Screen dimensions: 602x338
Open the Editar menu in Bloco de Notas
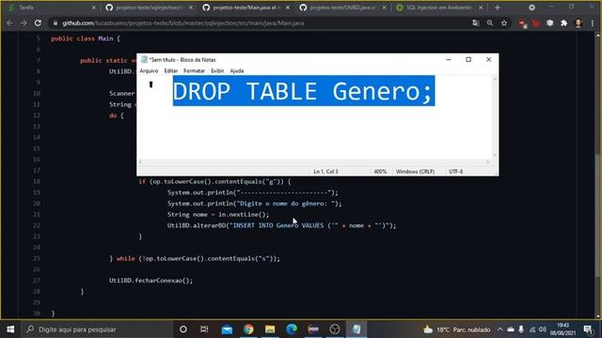[171, 71]
